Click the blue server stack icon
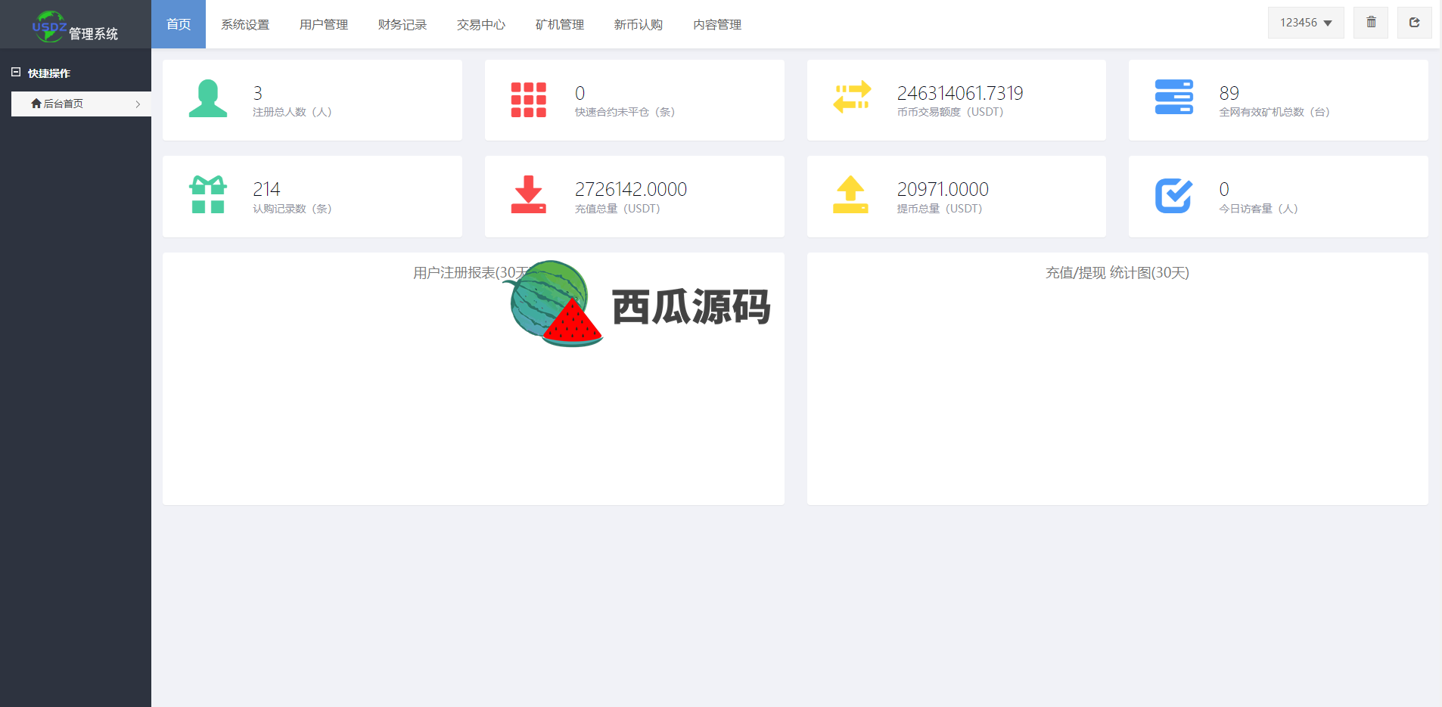 (x=1173, y=98)
